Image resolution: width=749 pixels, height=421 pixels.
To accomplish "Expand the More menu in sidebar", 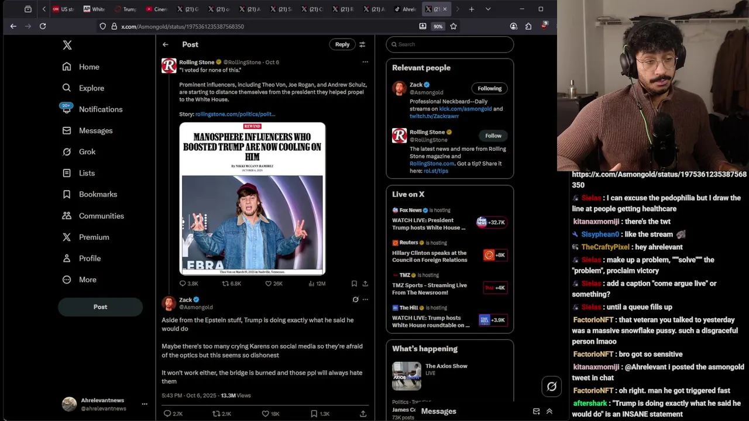I will pyautogui.click(x=80, y=279).
